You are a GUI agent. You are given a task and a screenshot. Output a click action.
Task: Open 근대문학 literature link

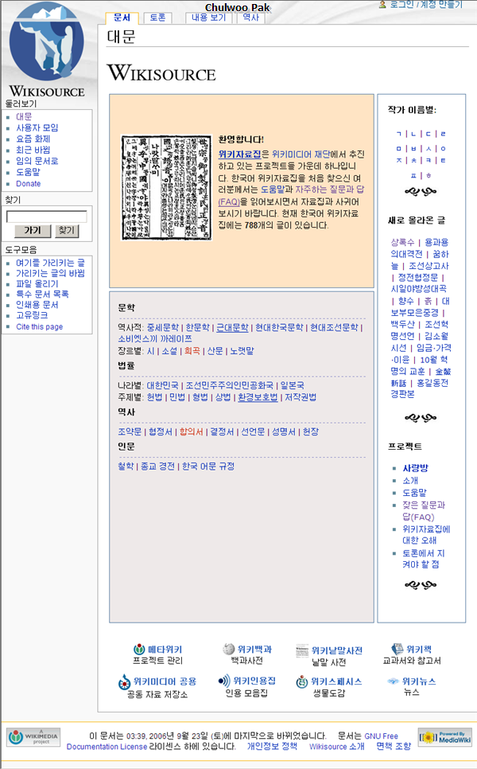click(232, 328)
